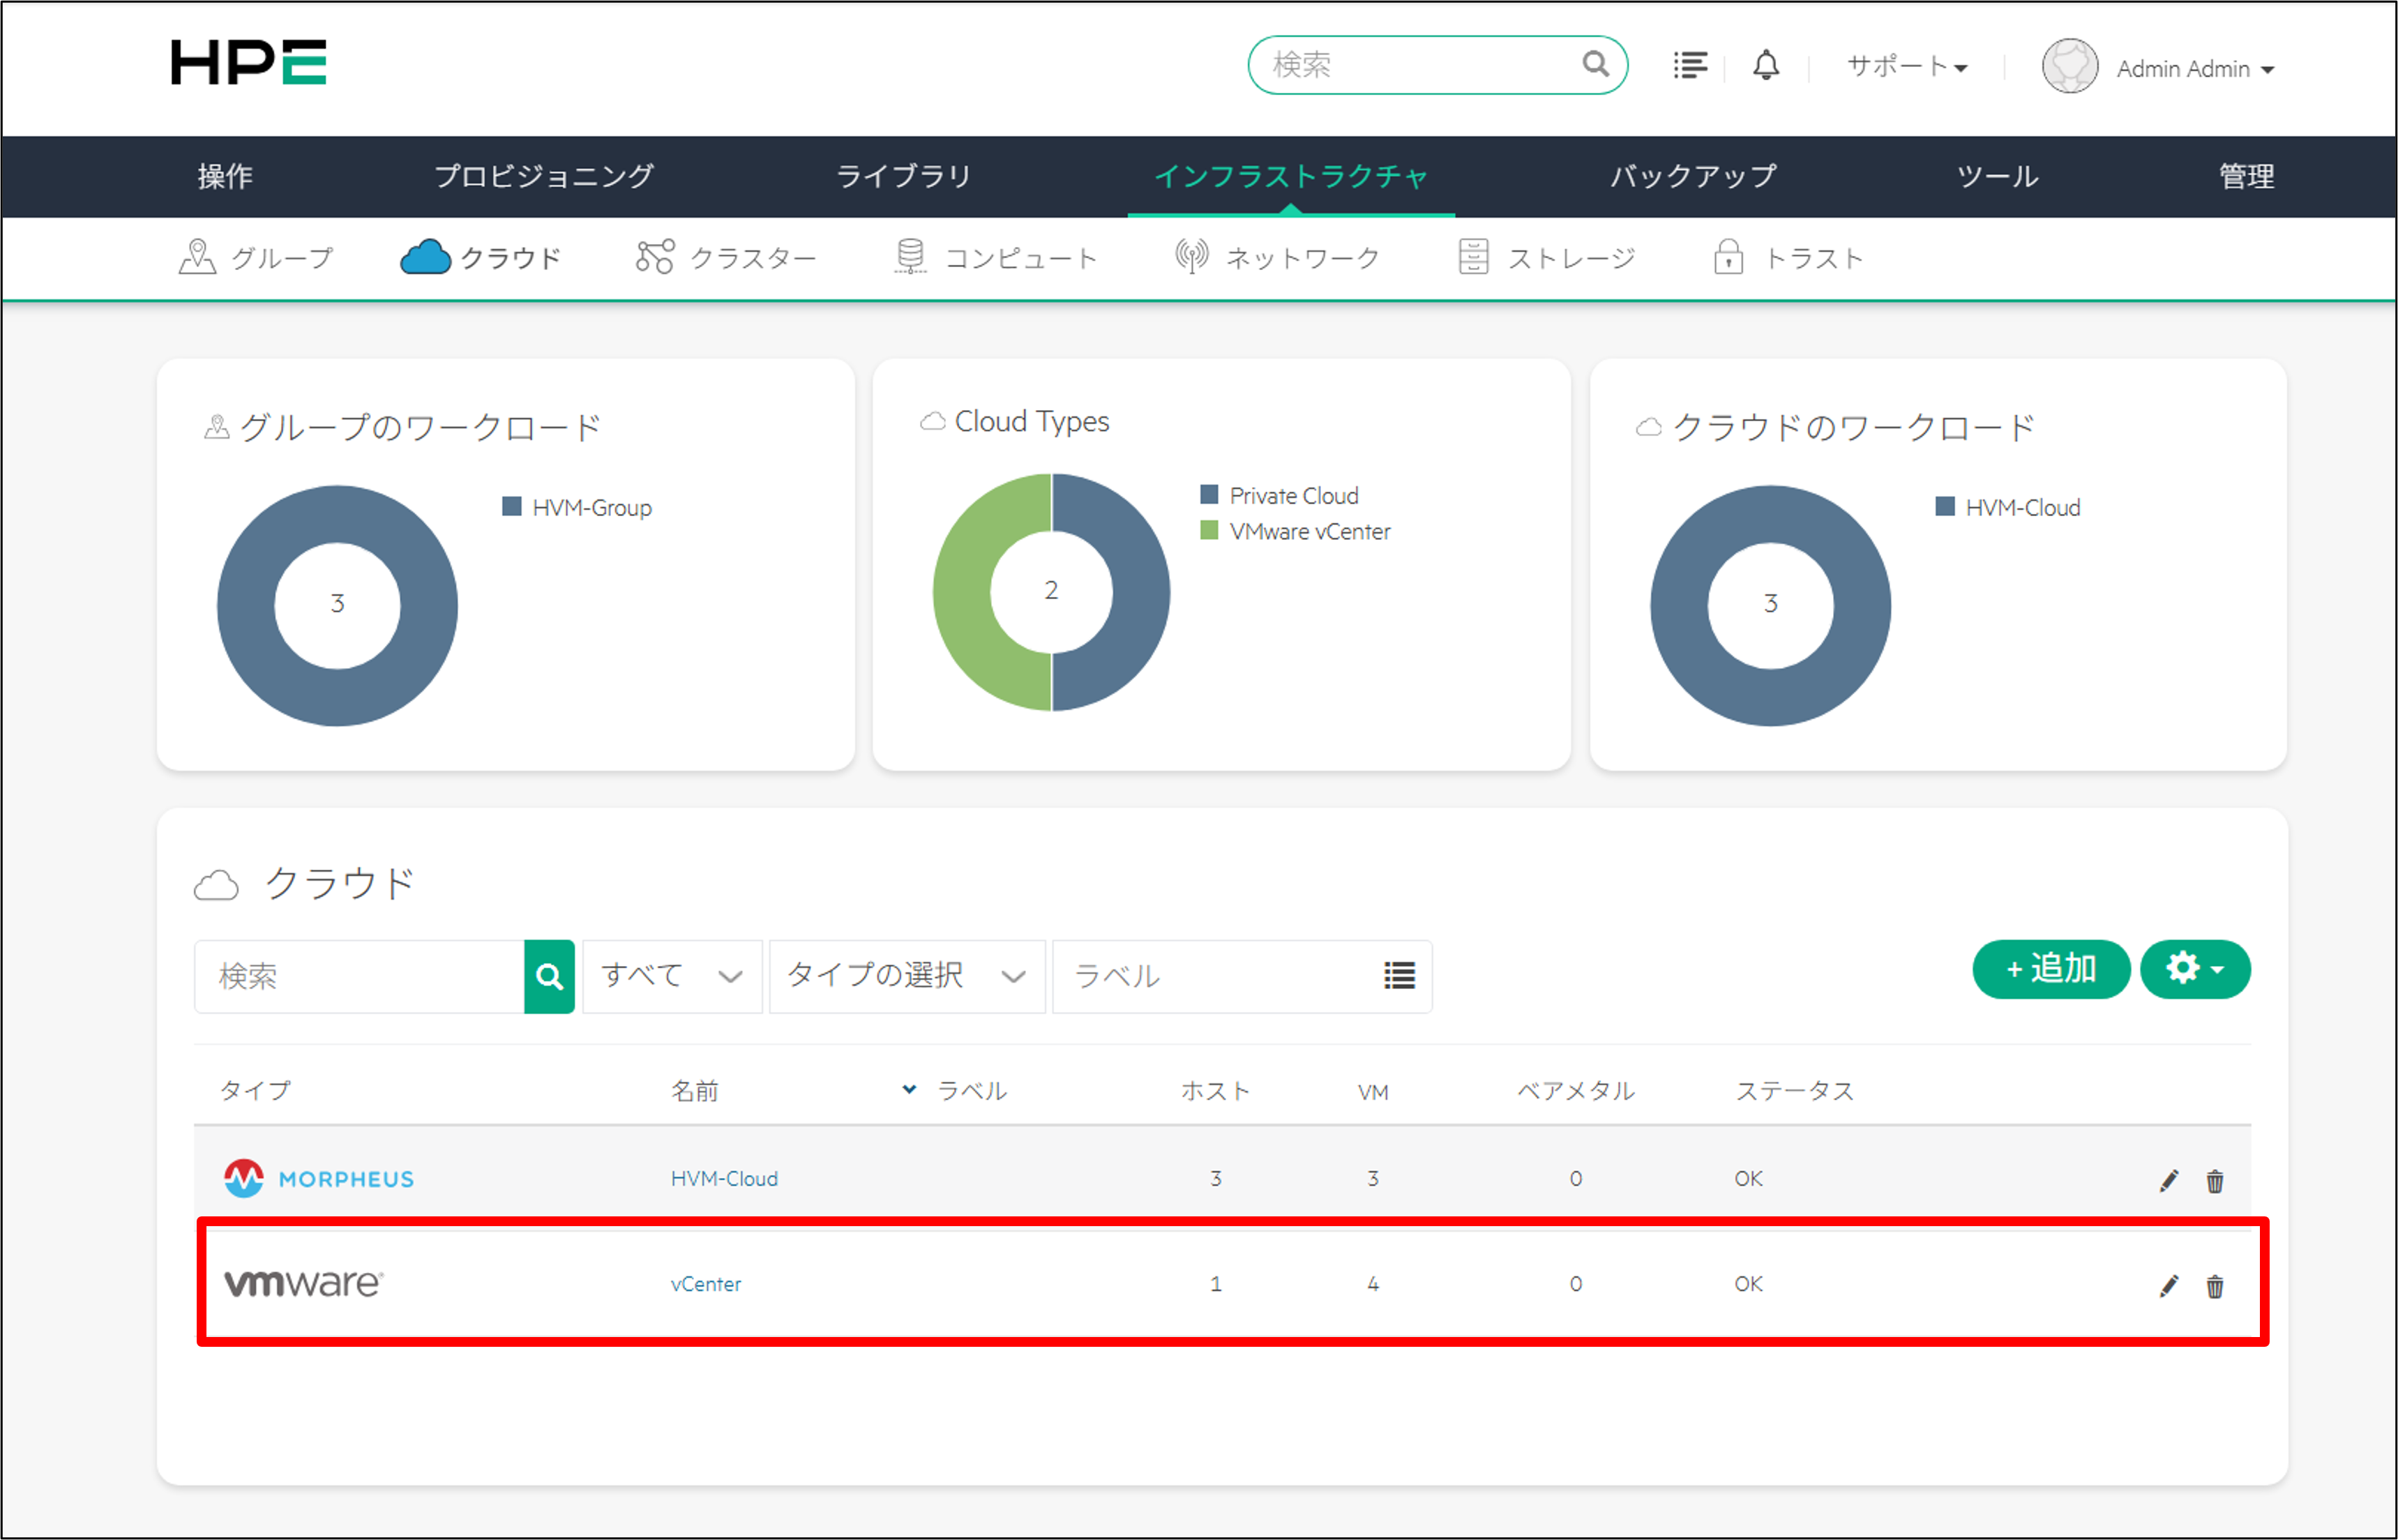Viewport: 2398px width, 1540px height.
Task: Click the HPE logo
Action: click(248, 63)
